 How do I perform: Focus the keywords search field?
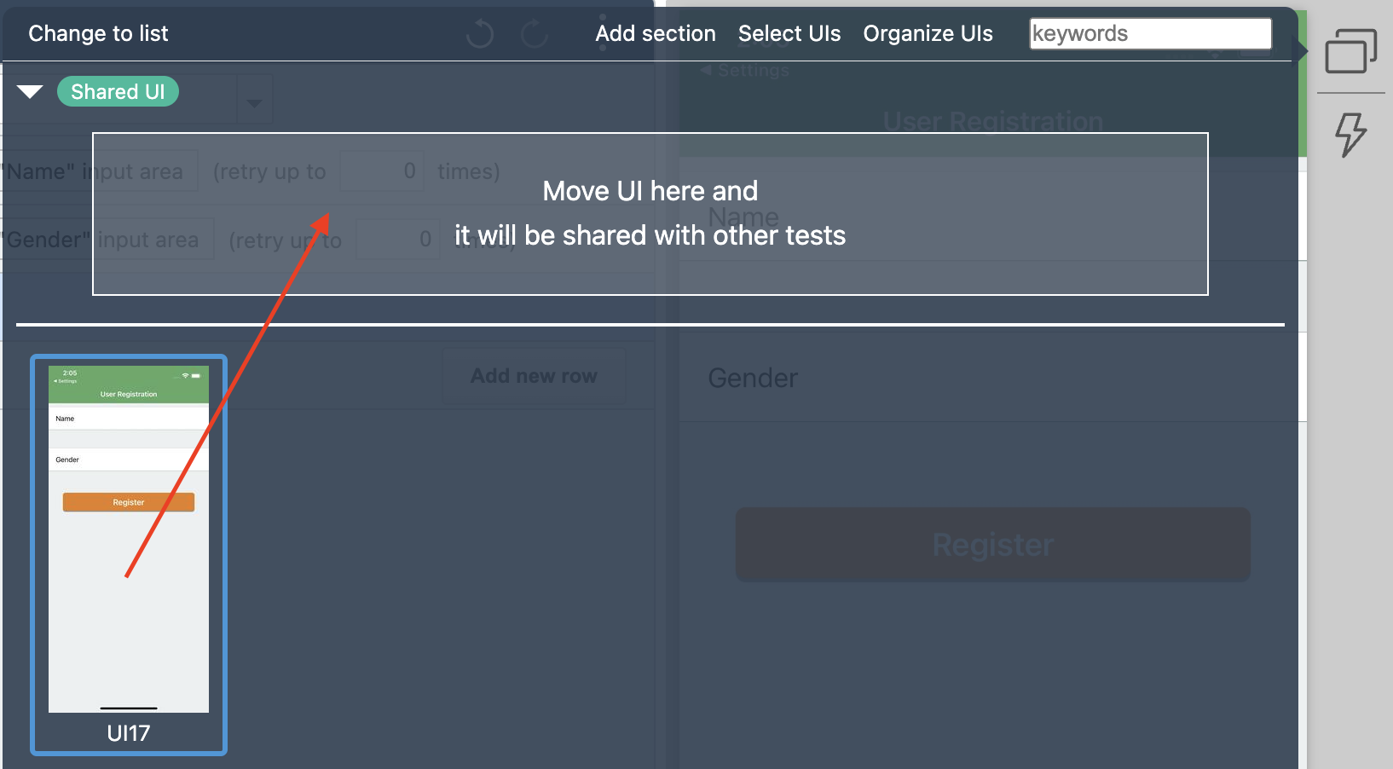(1151, 33)
